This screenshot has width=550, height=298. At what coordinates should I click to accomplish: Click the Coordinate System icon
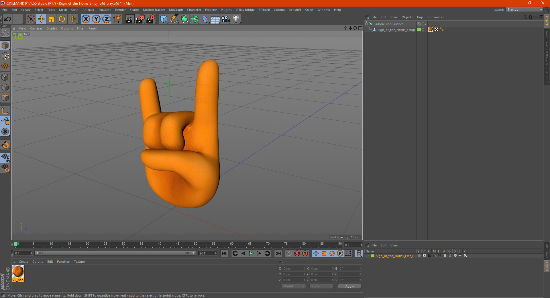(117, 19)
